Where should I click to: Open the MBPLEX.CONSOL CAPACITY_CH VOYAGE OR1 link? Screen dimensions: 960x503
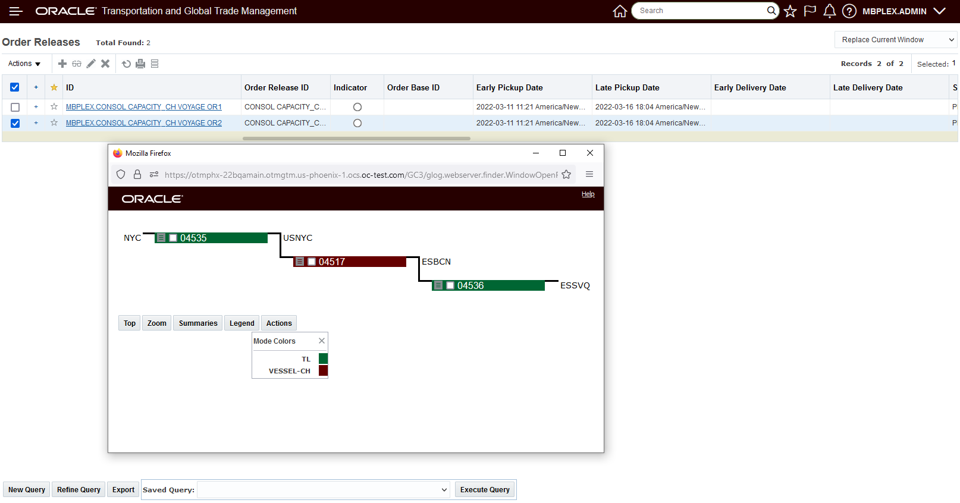click(x=144, y=107)
